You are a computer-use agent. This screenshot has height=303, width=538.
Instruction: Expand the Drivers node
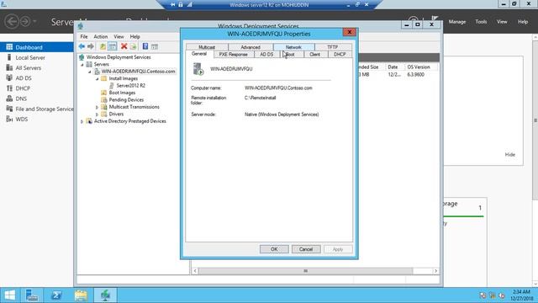98,114
